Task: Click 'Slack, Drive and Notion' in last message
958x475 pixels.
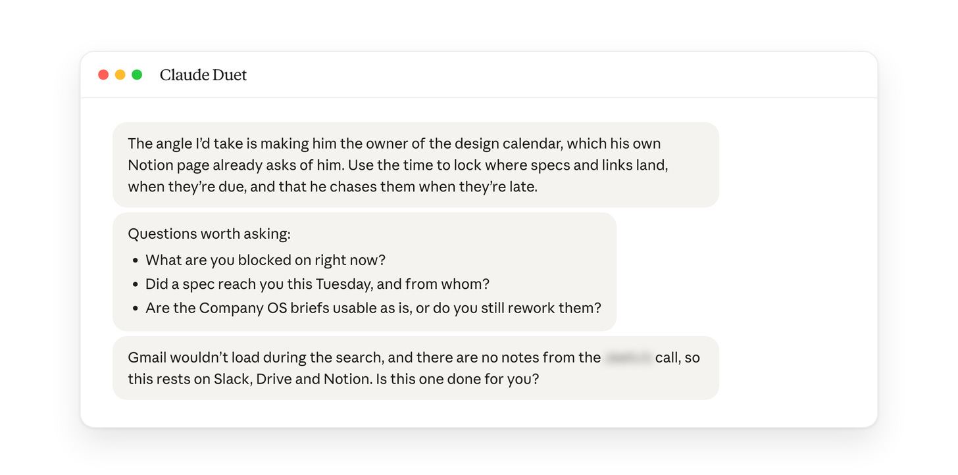Action: 293,380
